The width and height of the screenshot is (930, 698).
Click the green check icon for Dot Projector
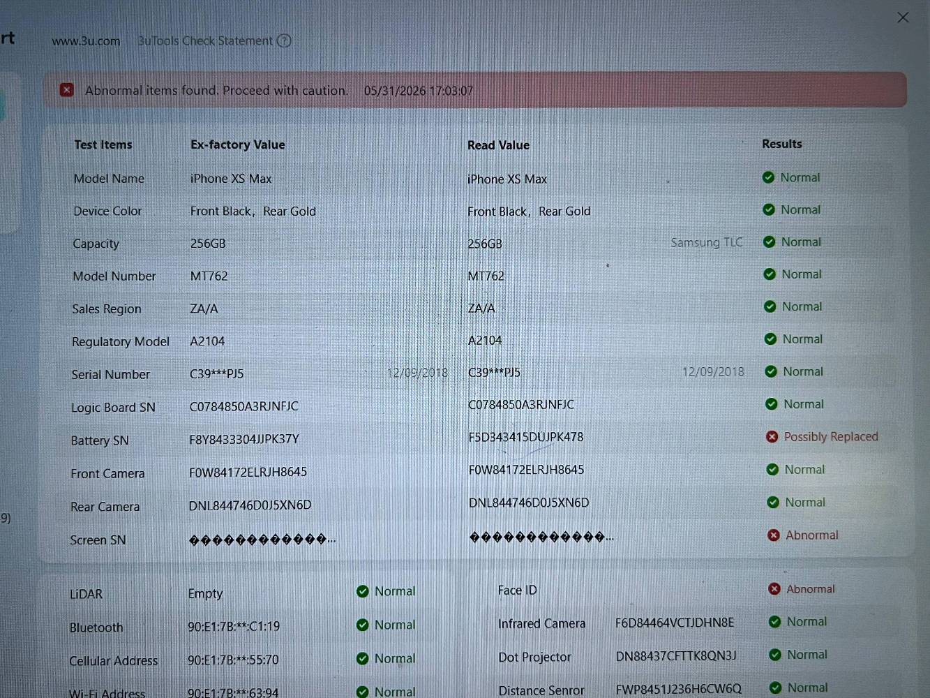click(775, 655)
